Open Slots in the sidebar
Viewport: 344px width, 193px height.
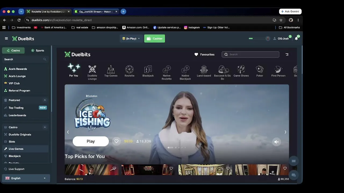tap(25, 142)
